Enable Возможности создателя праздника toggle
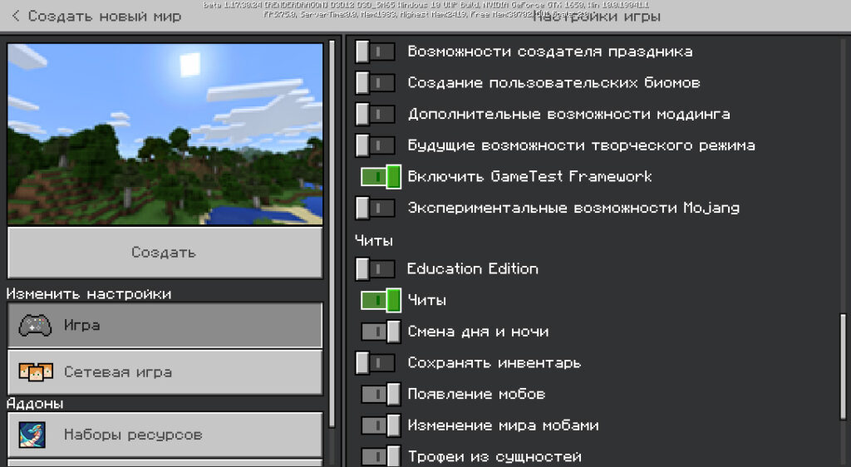The height and width of the screenshot is (467, 851). 376,52
